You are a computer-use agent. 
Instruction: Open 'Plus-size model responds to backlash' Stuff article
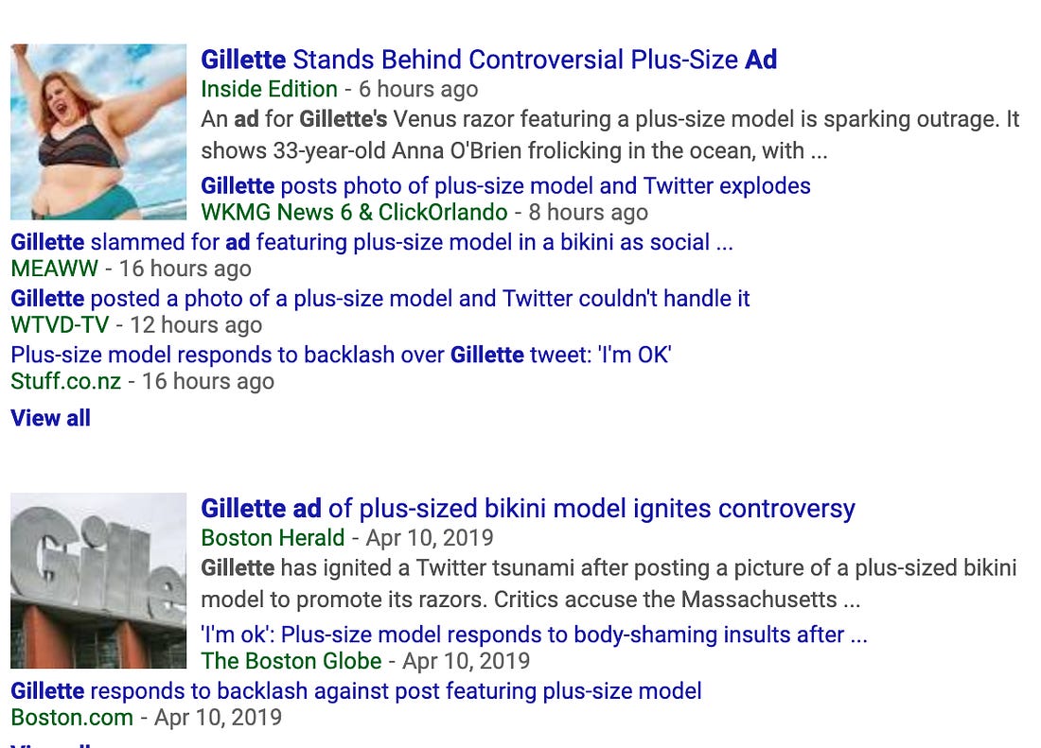[341, 355]
